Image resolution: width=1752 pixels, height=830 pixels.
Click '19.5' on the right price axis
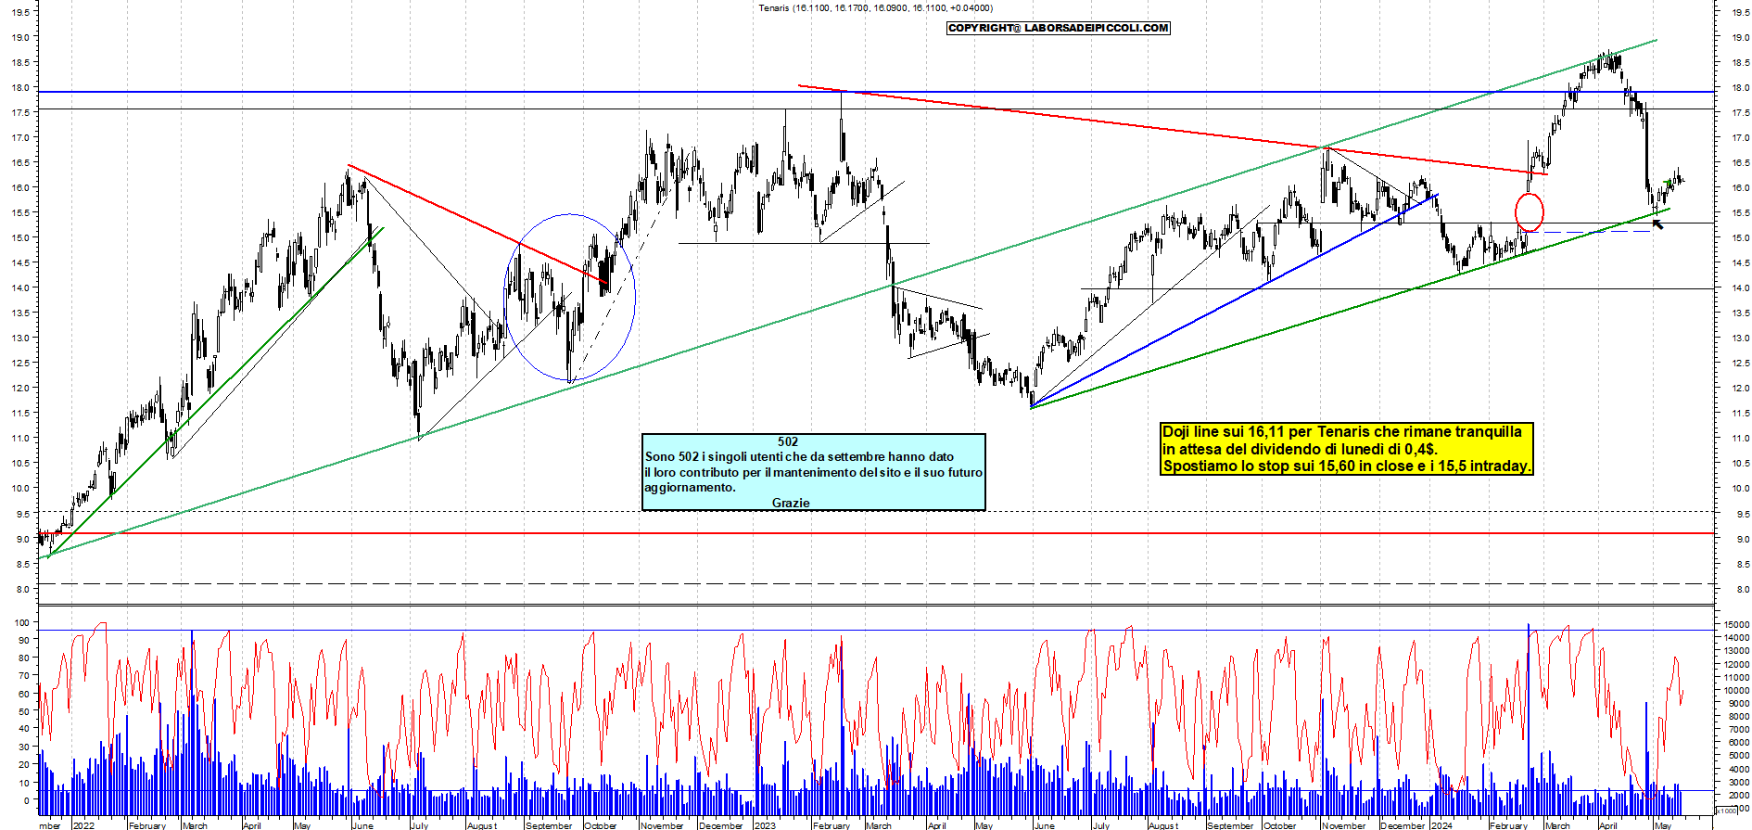click(1740, 13)
